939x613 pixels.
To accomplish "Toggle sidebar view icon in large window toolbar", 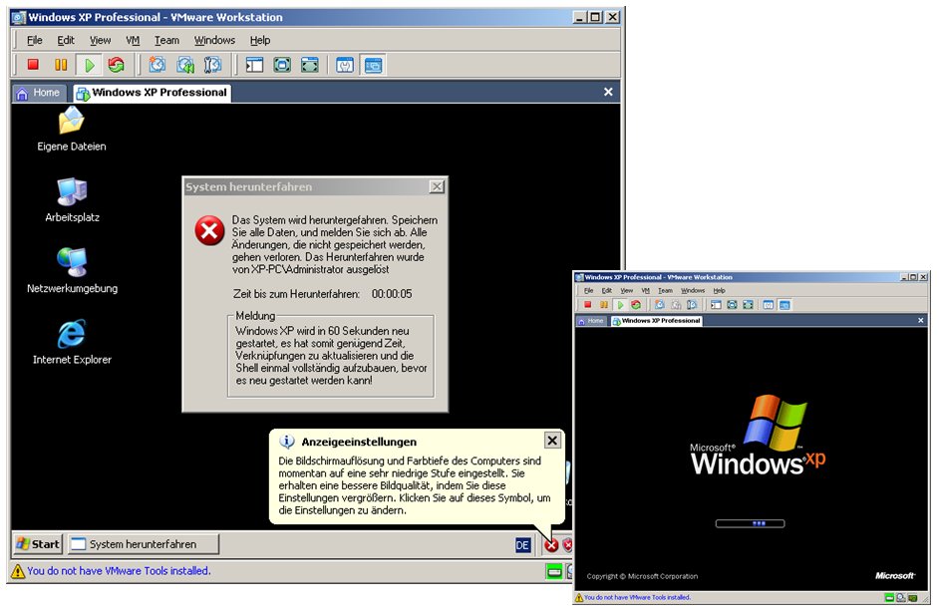I will point(254,65).
